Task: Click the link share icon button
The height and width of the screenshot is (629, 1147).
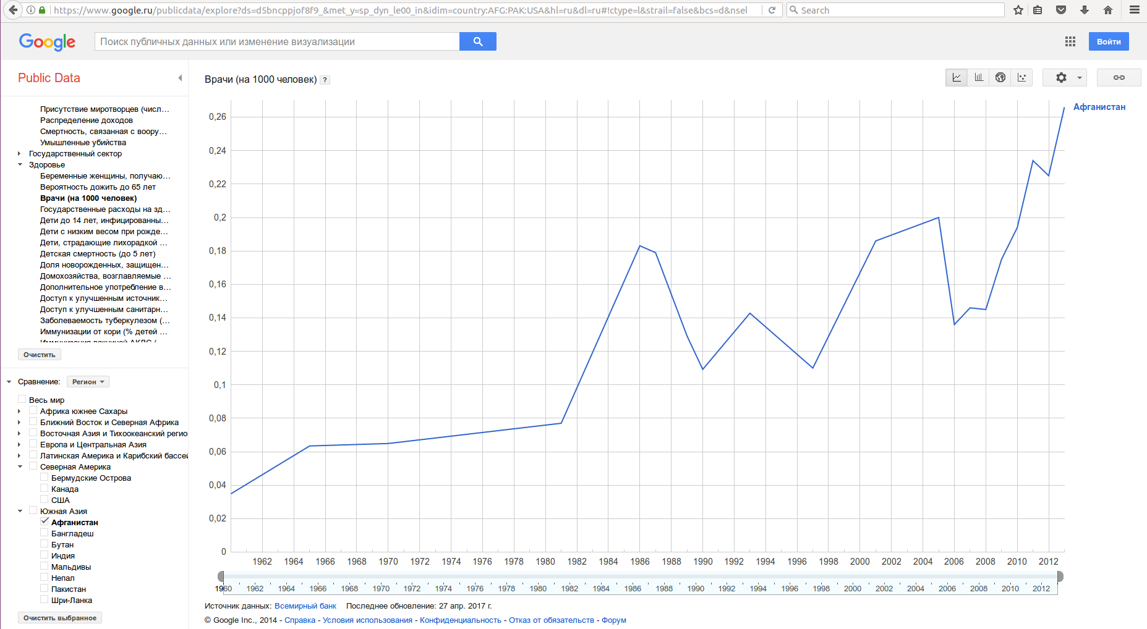Action: [x=1119, y=78]
